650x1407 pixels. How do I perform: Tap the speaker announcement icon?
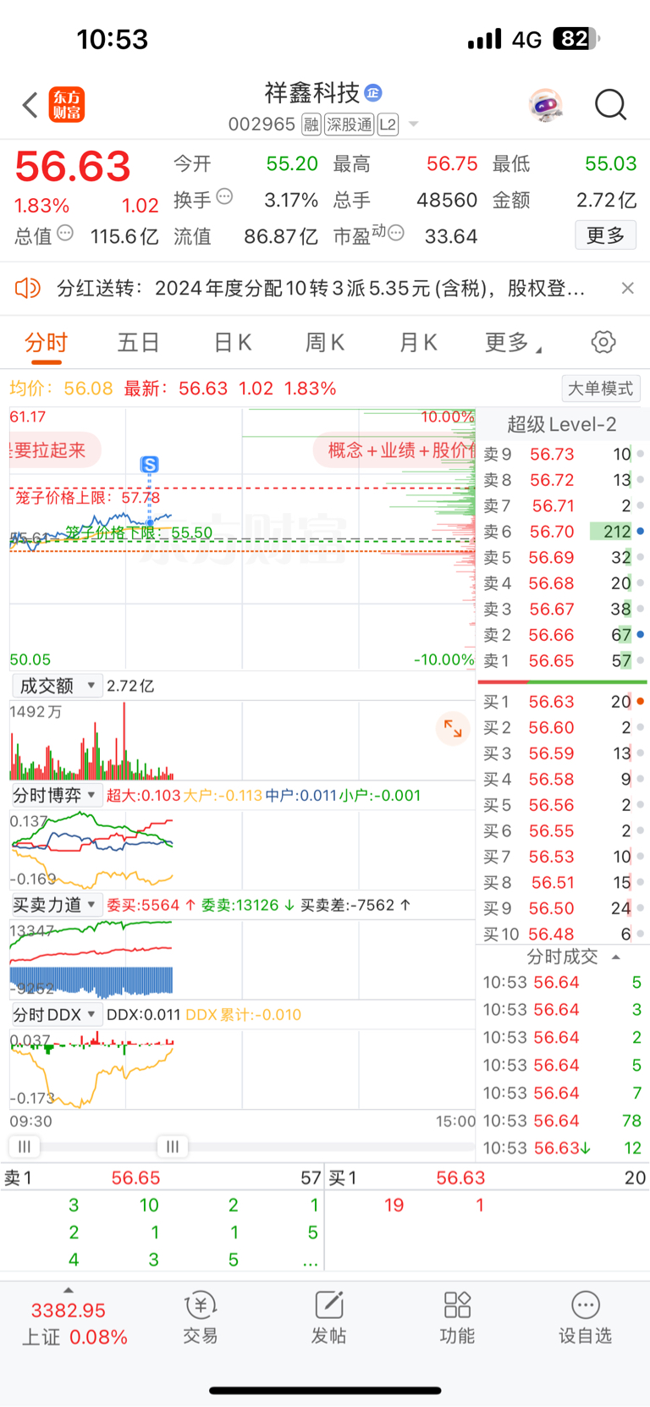coord(28,288)
